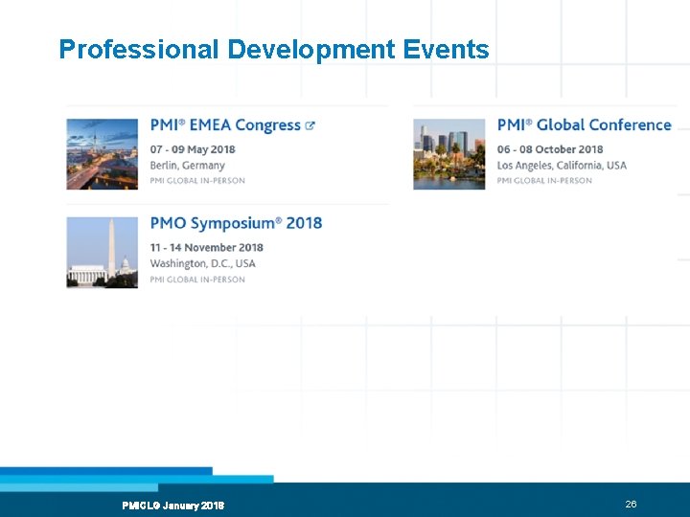690x517 pixels.
Task: Click the date 11 - 14 November 2018
Action: pyautogui.click(x=206, y=248)
